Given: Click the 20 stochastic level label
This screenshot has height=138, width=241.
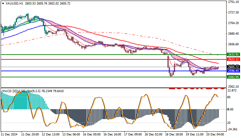Looking at the screenshot, I should coord(229,123).
